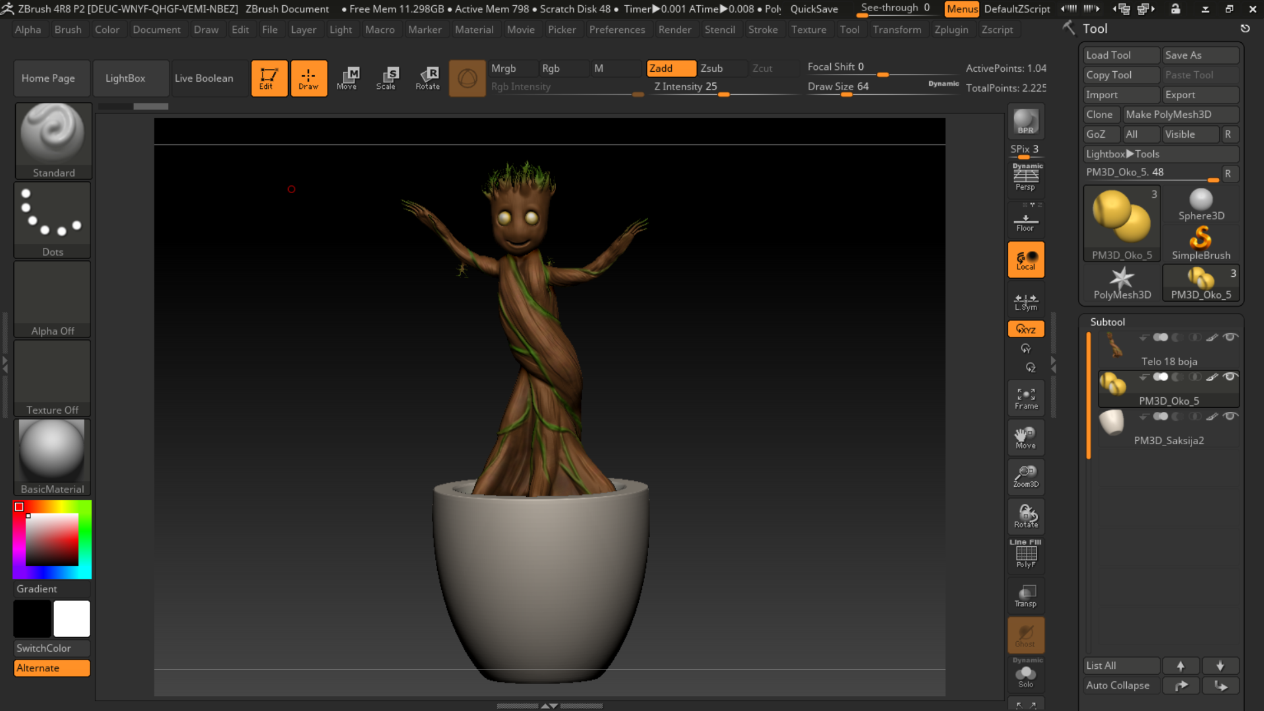The width and height of the screenshot is (1264, 711).
Task: Select the large PM3D_Oko_5 tool thumbnail
Action: [x=1122, y=223]
